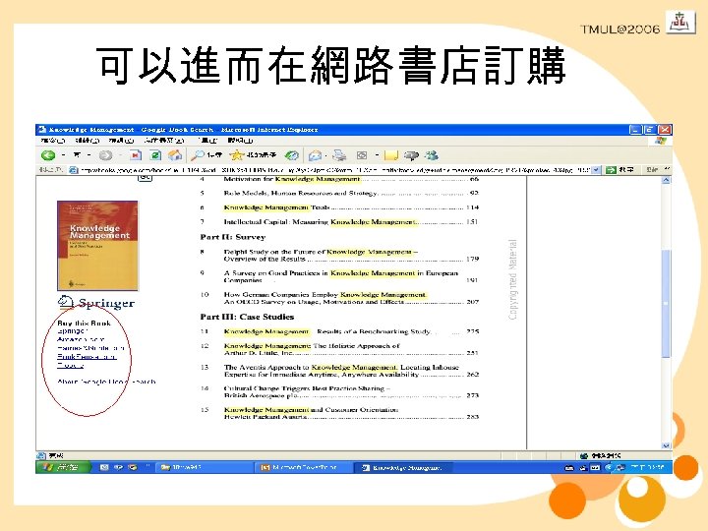This screenshot has width=708, height=531.
Task: Open About Google Book Search link
Action: (106, 382)
